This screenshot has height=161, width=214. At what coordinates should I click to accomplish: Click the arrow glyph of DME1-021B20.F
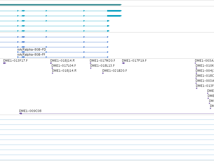[x=103, y=73]
